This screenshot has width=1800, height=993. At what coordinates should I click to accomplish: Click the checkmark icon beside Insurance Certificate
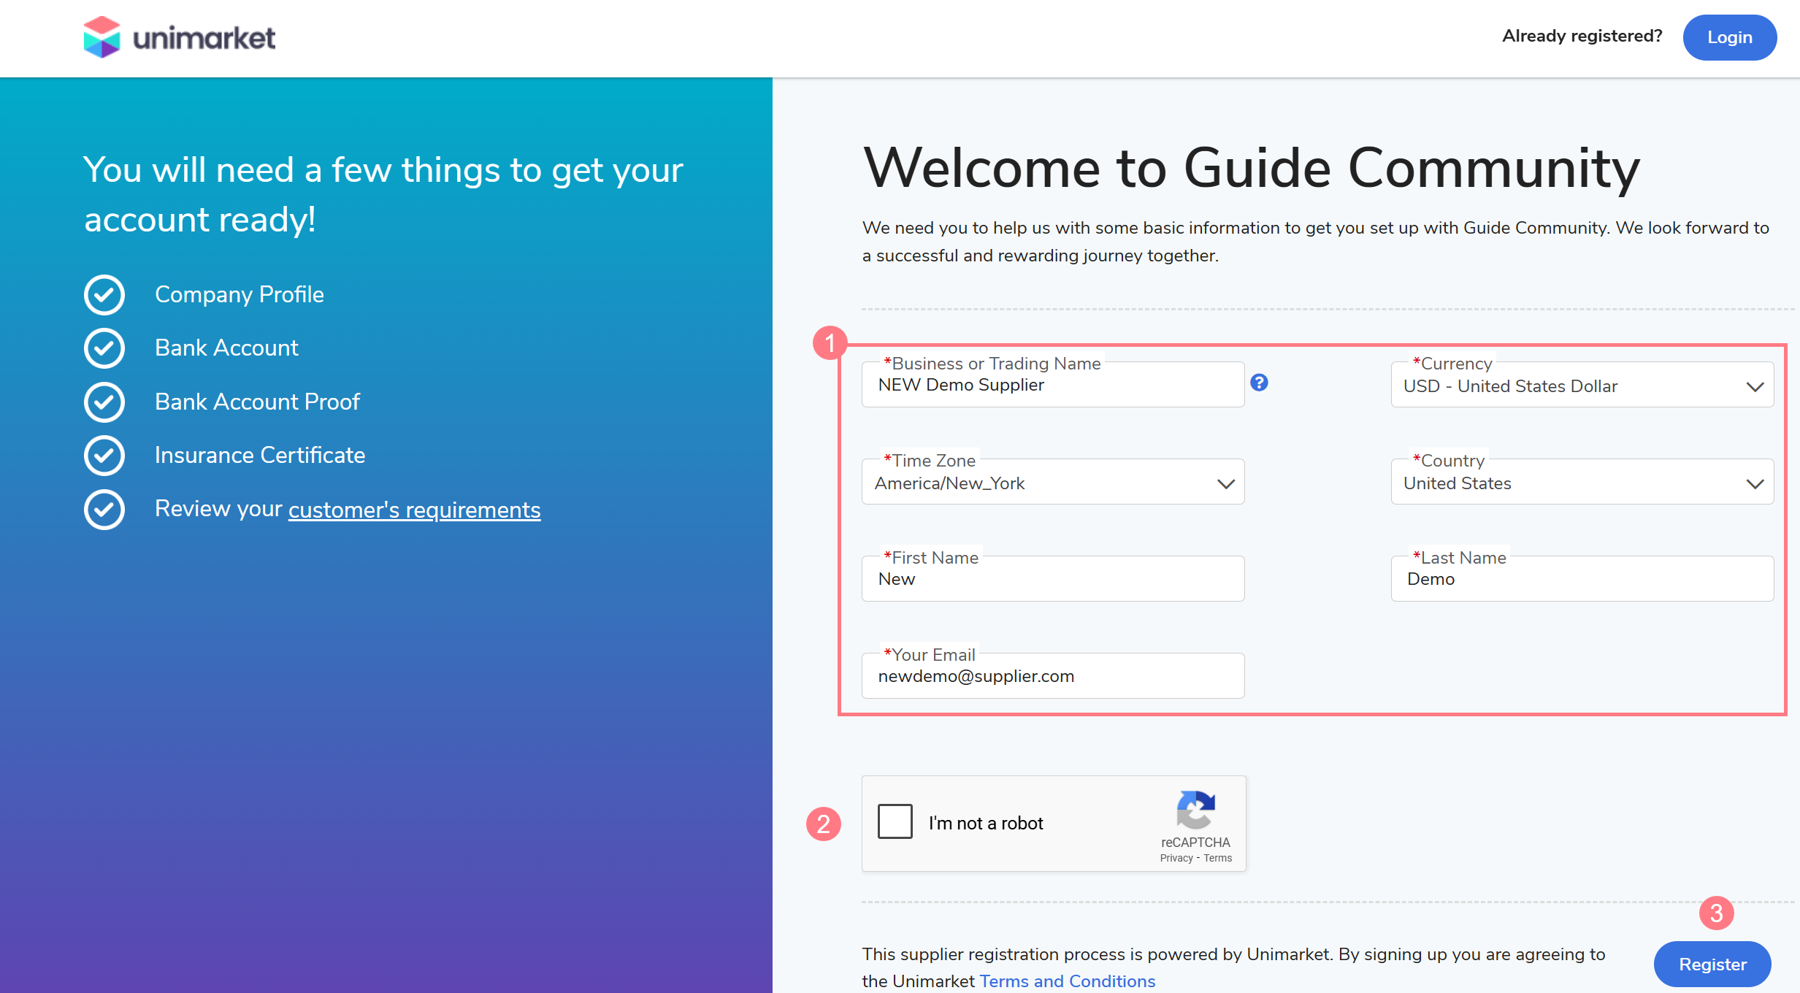pos(104,456)
